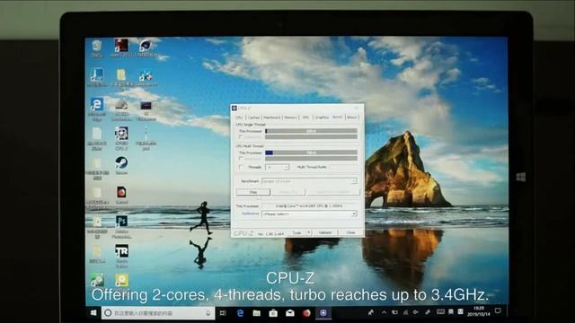Click the taskbar clock and date
The width and height of the screenshot is (575, 323).
coord(479,311)
